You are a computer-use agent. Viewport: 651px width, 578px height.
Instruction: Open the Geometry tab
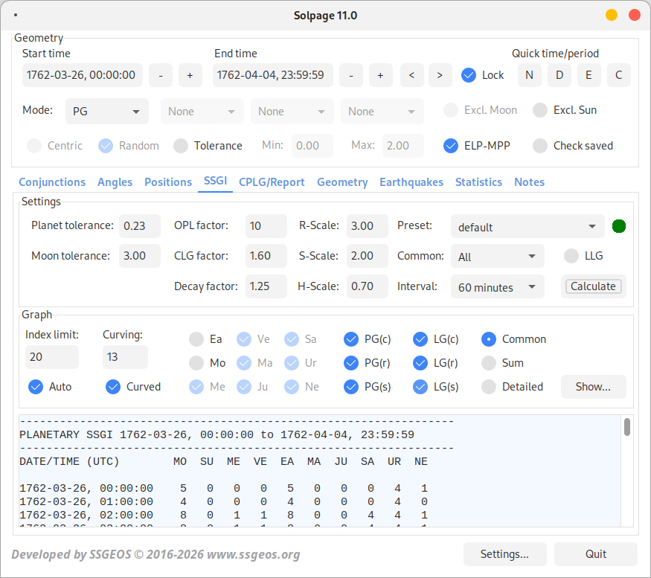(342, 182)
